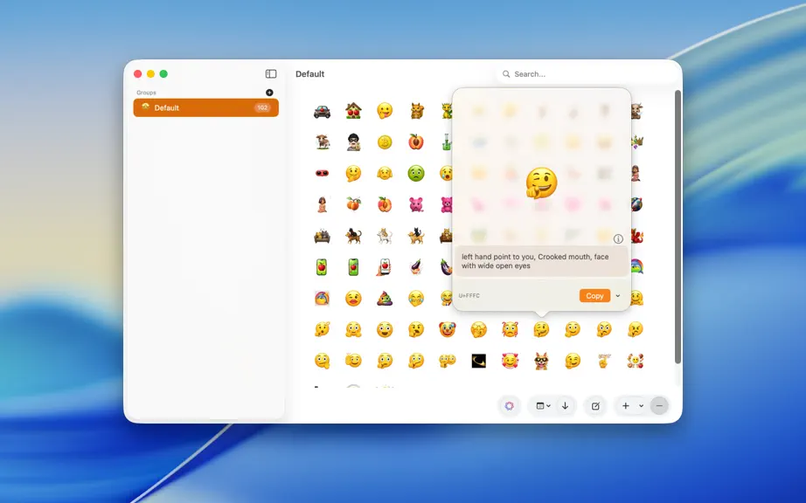Select the red sunglasses emoji
Screen dimensions: 806x503
(322, 174)
